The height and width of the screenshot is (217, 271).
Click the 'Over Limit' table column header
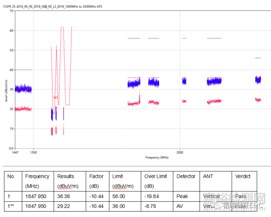click(156, 176)
